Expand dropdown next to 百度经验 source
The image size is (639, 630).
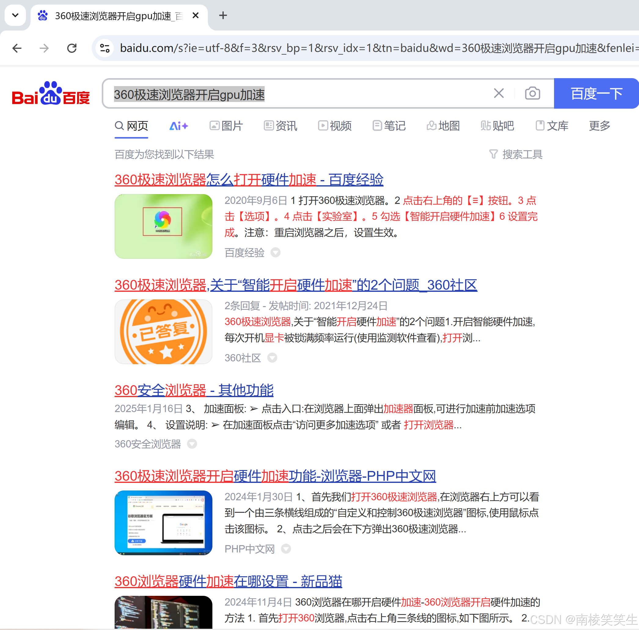click(x=275, y=252)
